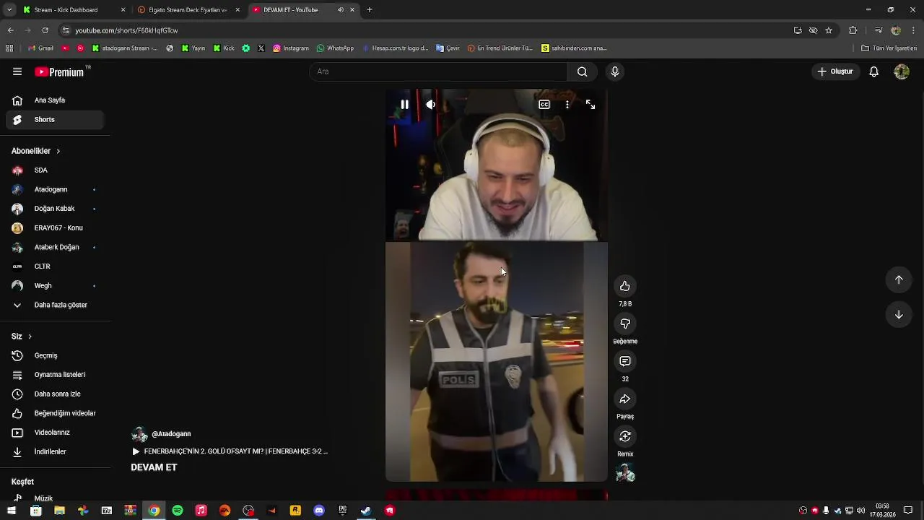924x520 pixels.
Task: Open Steam from the taskbar
Action: (366, 511)
